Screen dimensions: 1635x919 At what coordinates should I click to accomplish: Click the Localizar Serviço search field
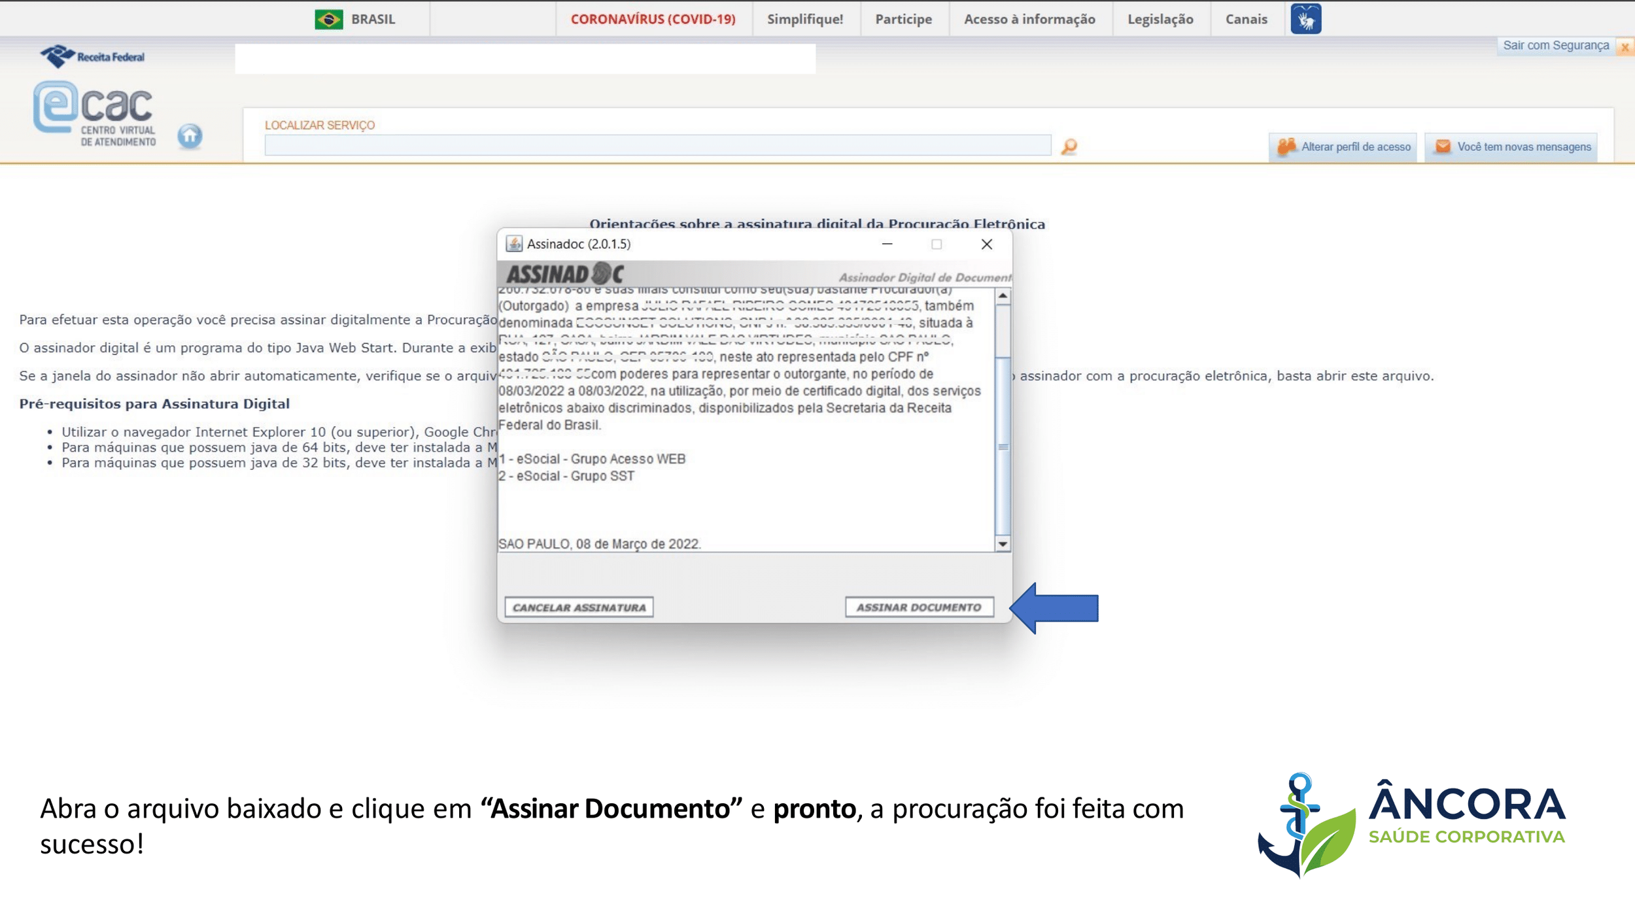pyautogui.click(x=657, y=145)
